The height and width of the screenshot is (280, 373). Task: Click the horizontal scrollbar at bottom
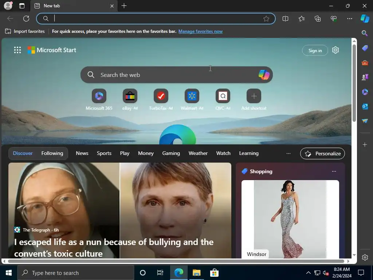176,261
